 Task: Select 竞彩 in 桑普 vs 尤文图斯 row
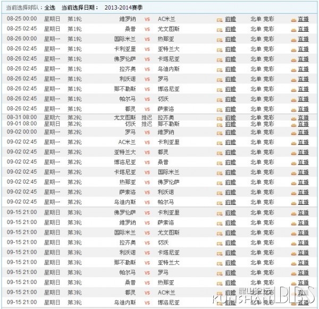[x=268, y=29]
